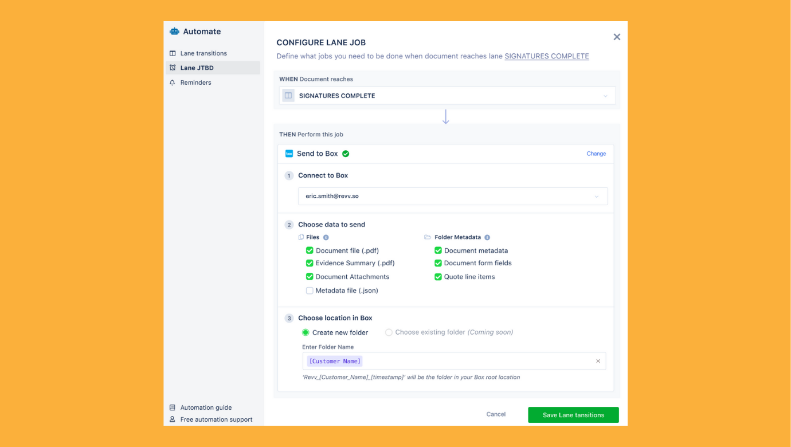Viewport: 791px width, 447px height.
Task: Click the Box logo next to Send to Box
Action: point(288,153)
